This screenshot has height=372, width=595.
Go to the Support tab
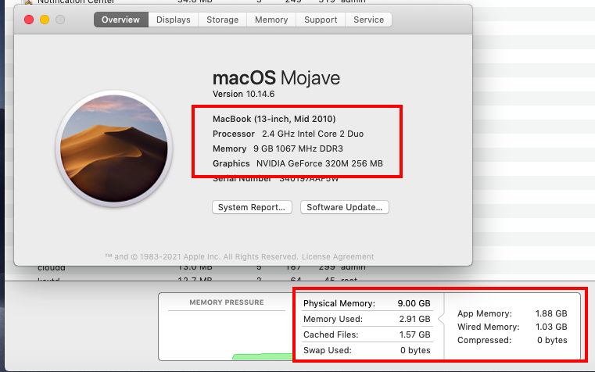click(x=321, y=20)
